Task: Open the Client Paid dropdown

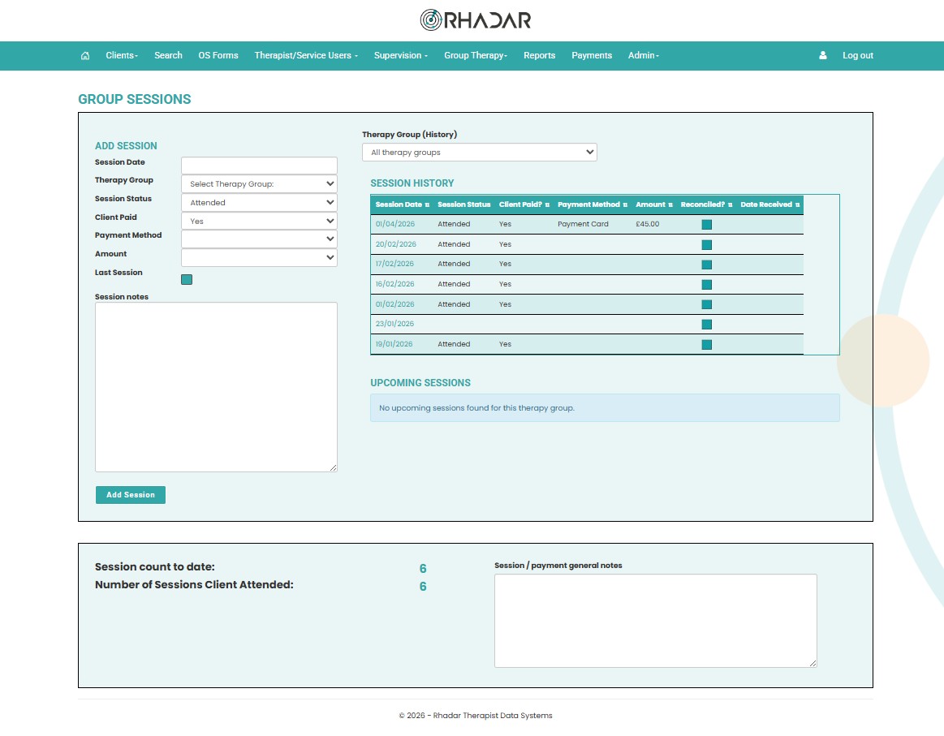Action: point(259,221)
